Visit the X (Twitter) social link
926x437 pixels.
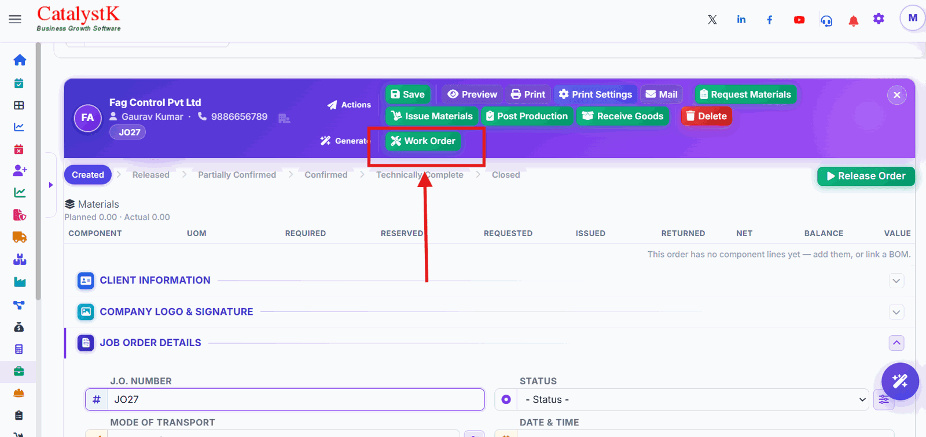click(x=712, y=20)
